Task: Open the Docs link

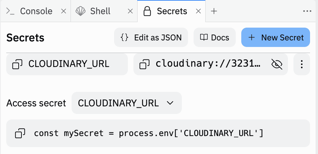Action: pos(215,38)
